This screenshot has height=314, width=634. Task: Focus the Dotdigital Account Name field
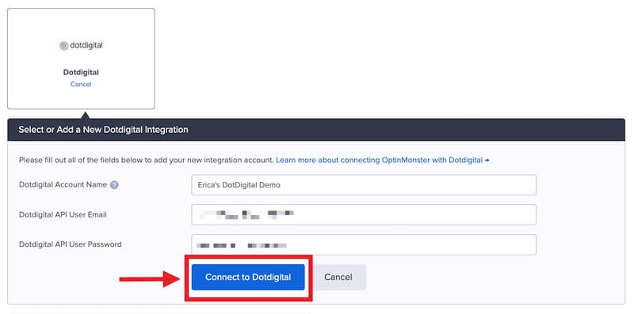364,185
